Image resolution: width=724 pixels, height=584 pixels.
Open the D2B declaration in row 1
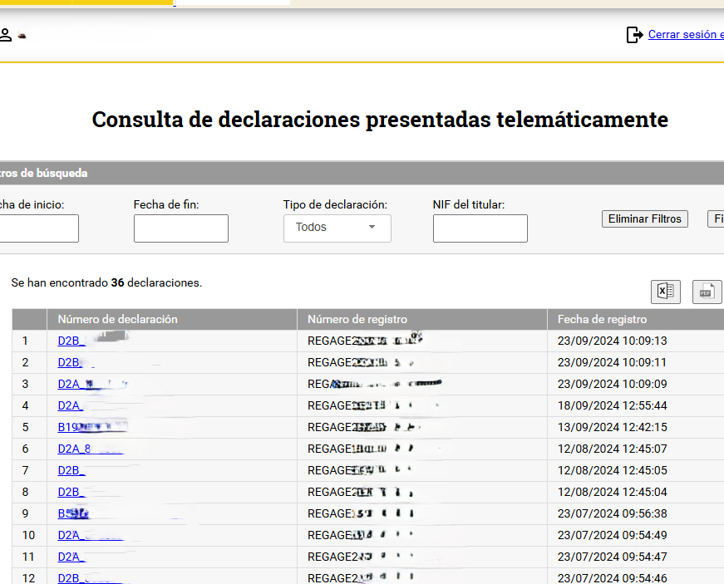point(69,341)
